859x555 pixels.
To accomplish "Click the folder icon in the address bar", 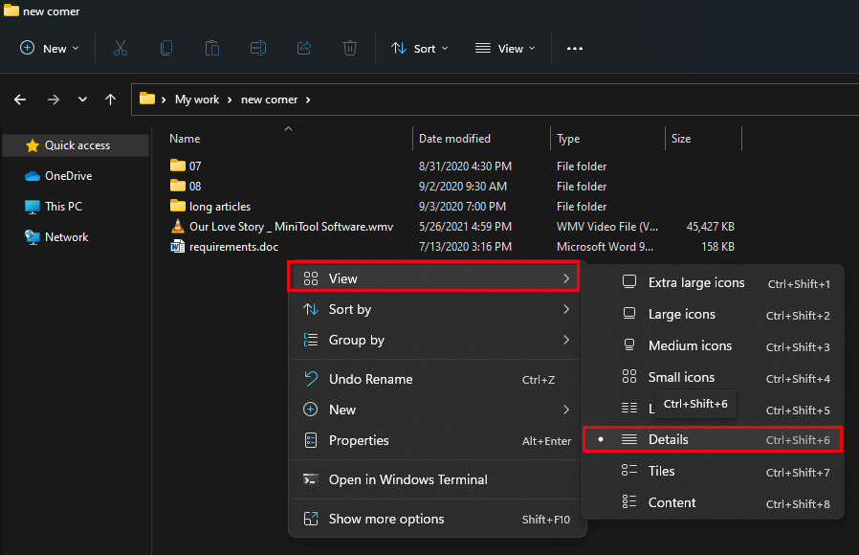I will [x=146, y=99].
